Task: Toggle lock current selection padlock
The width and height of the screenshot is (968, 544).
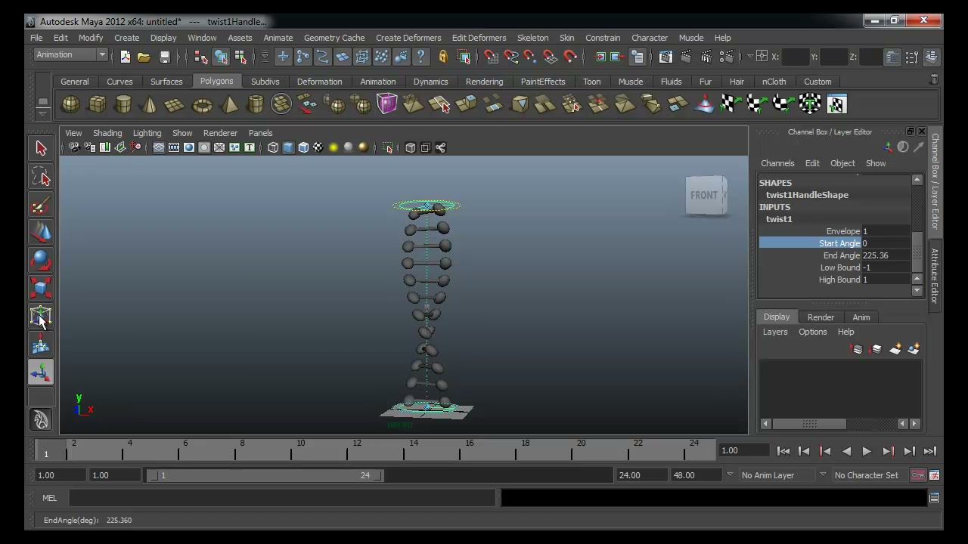Action: 442,57
